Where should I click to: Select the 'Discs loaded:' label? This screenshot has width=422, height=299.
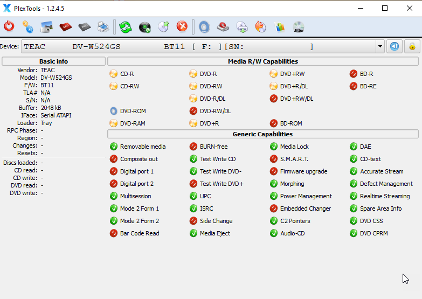tap(20, 163)
